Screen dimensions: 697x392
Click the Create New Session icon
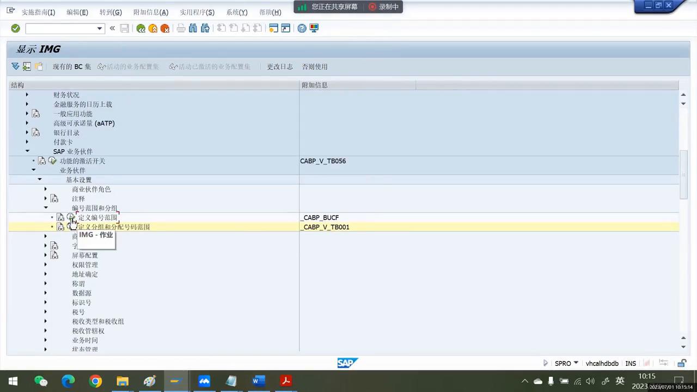click(x=273, y=28)
